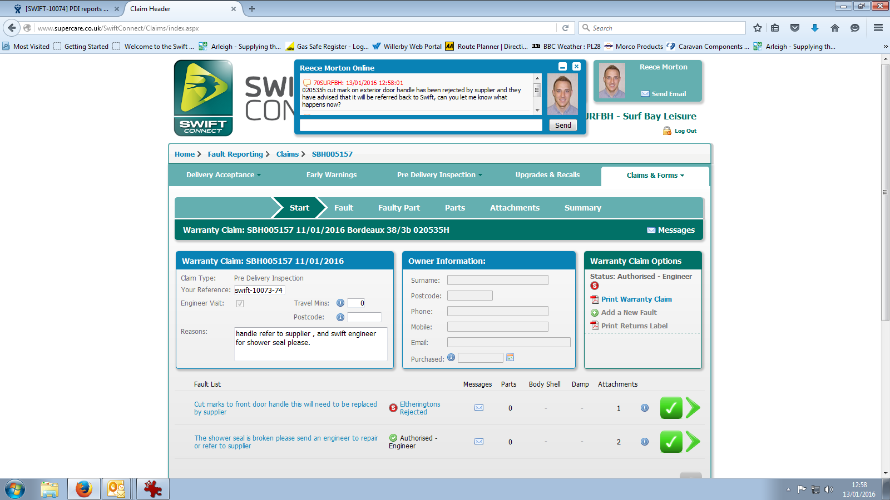Click the Send Email link

point(669,94)
